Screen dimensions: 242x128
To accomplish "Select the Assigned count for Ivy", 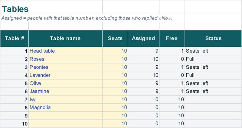I will [x=143, y=99].
